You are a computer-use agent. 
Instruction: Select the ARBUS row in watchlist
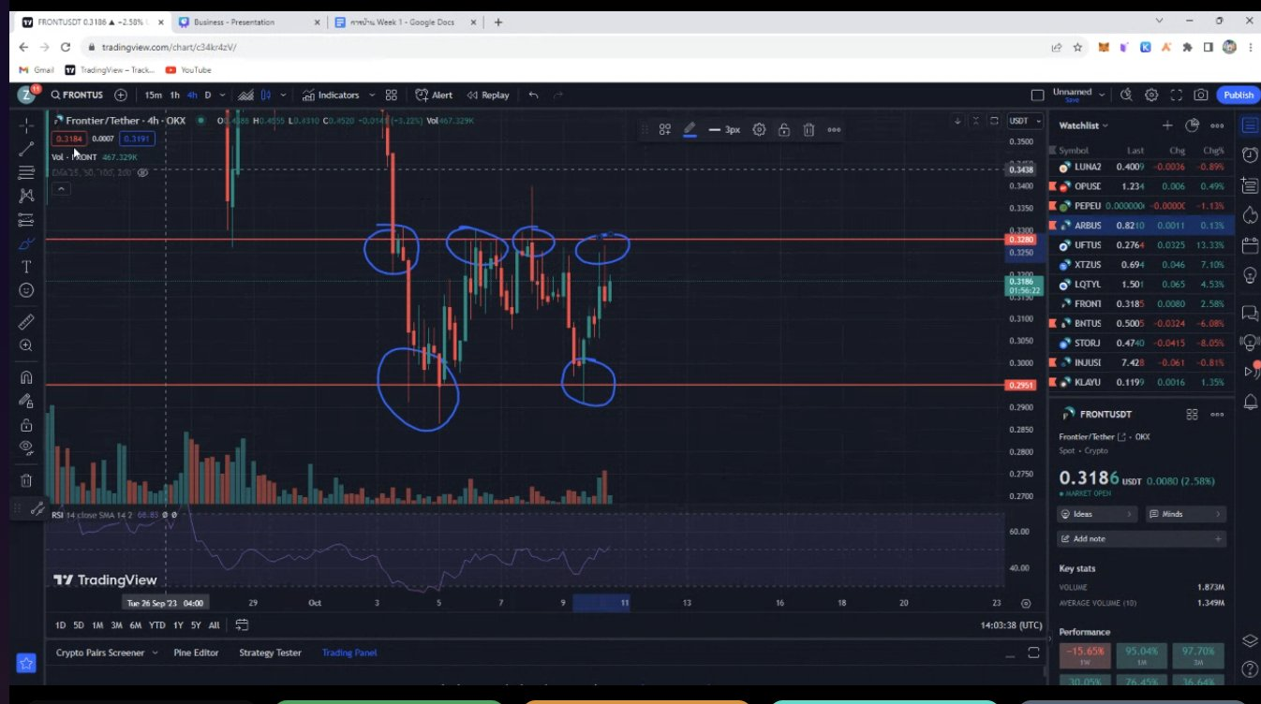point(1141,226)
